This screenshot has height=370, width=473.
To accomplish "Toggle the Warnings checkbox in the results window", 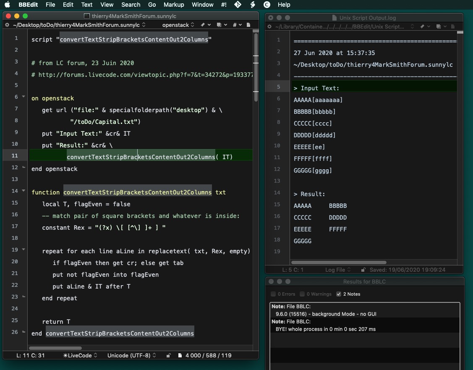I will coord(302,294).
